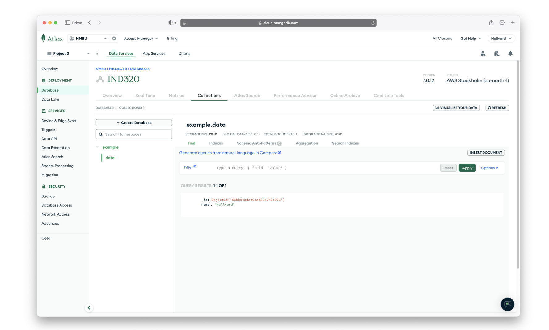Click the Billing link
This screenshot has width=549, height=330.
point(172,39)
